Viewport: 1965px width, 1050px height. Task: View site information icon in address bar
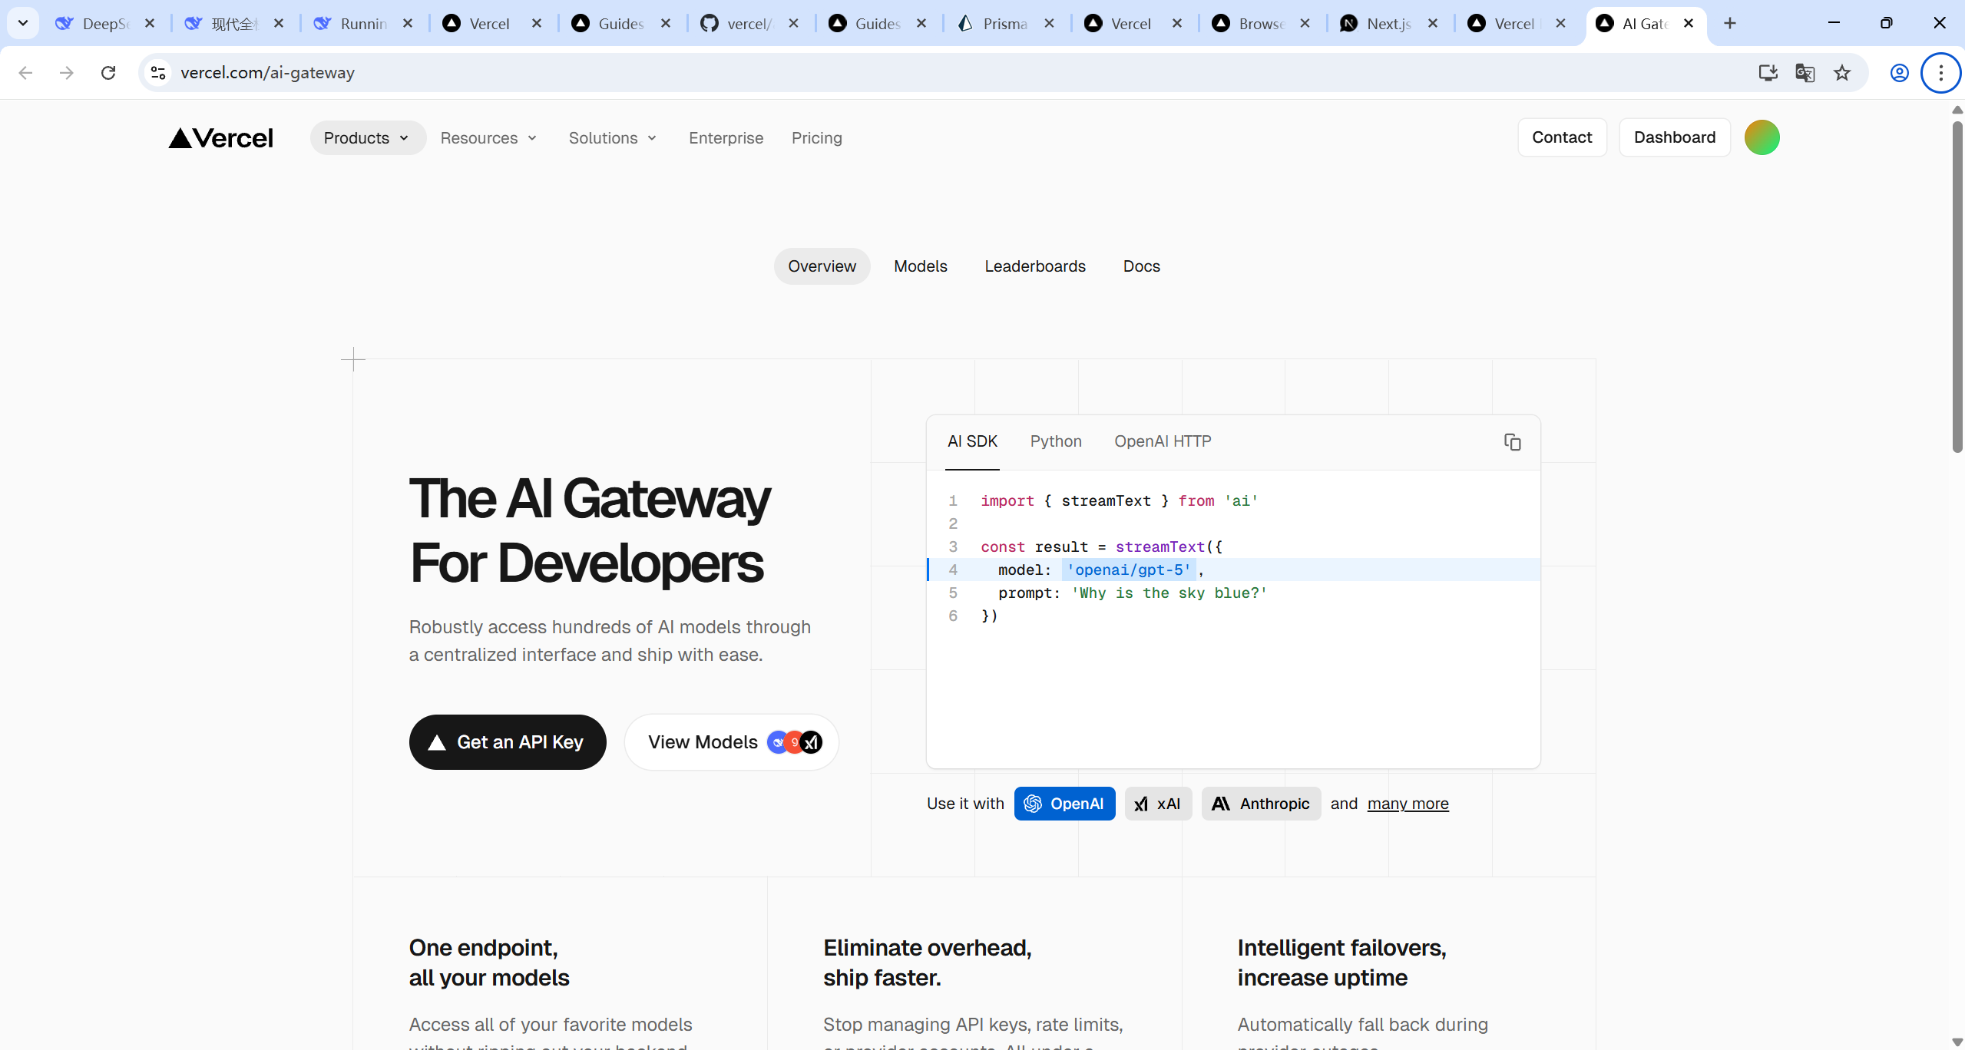pyautogui.click(x=158, y=73)
